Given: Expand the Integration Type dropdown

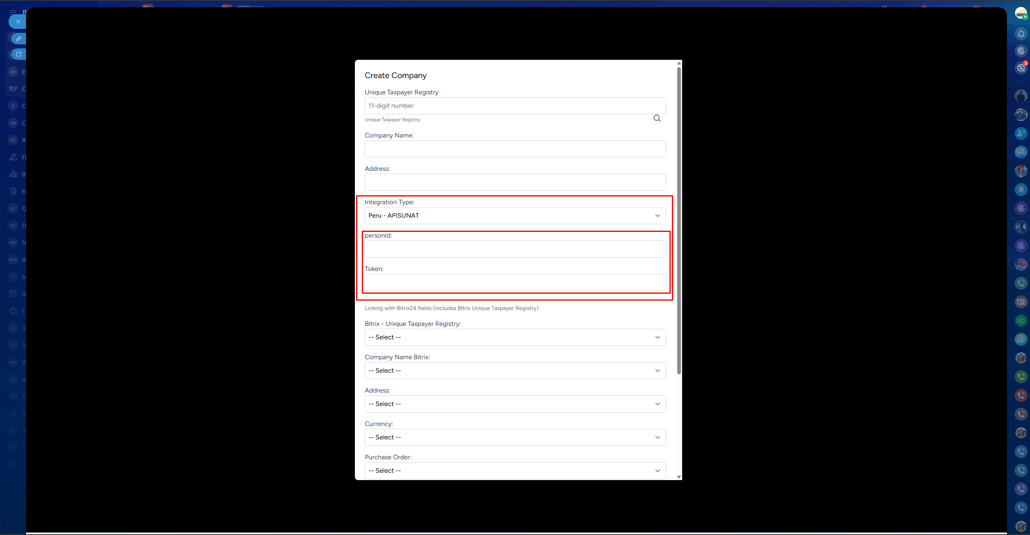Looking at the screenshot, I should pos(515,216).
